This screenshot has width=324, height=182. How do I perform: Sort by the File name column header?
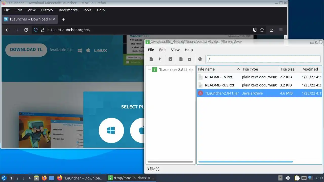click(x=219, y=69)
